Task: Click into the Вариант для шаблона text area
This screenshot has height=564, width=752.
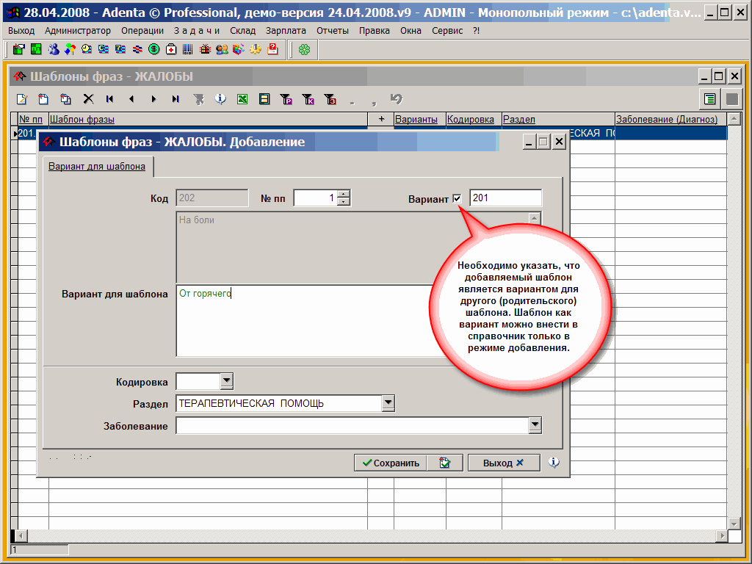Action: pyautogui.click(x=301, y=323)
